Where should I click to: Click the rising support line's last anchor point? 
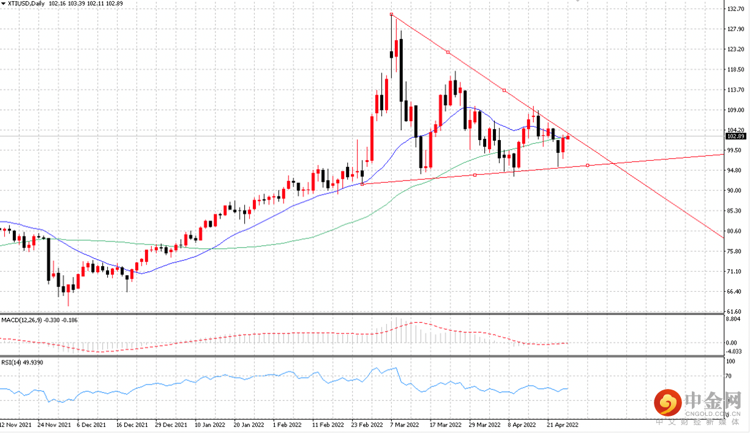pos(588,165)
